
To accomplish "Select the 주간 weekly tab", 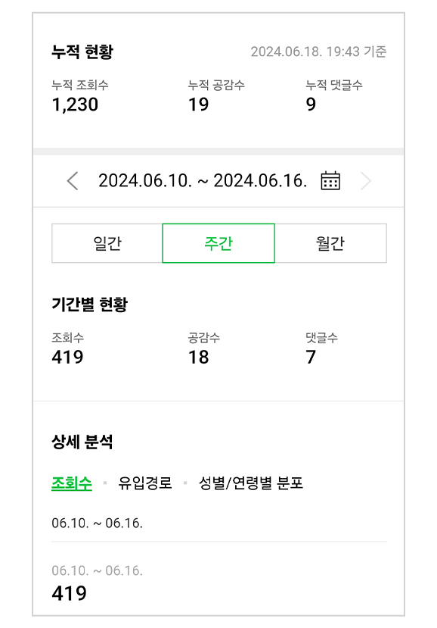I will pyautogui.click(x=218, y=243).
